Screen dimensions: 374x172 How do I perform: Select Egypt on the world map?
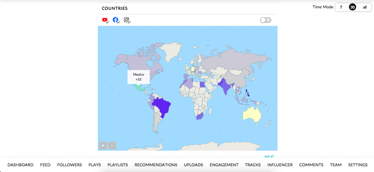pos(202,85)
